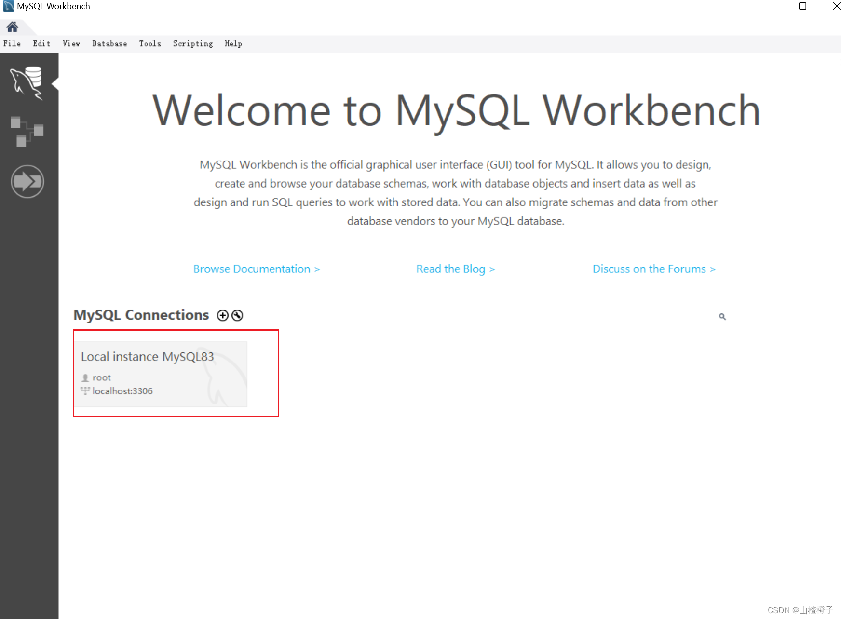Click the search magnifier icon for connections
The image size is (841, 619).
722,316
